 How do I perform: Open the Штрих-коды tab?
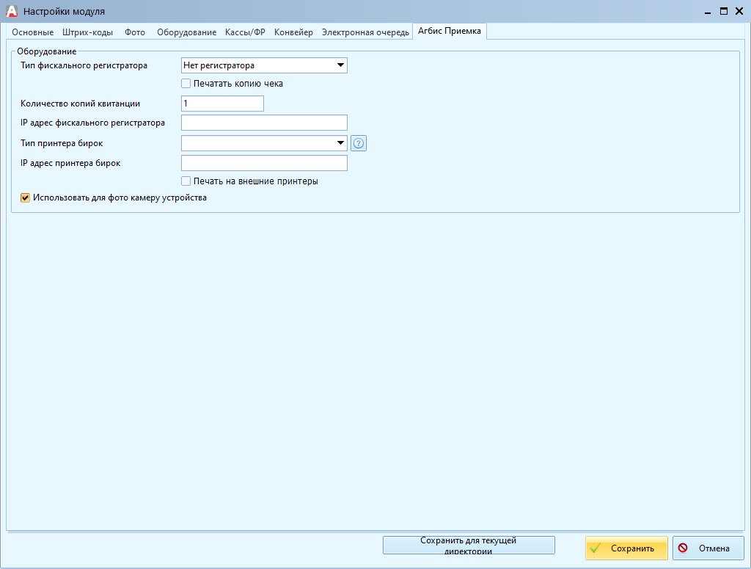(x=88, y=32)
